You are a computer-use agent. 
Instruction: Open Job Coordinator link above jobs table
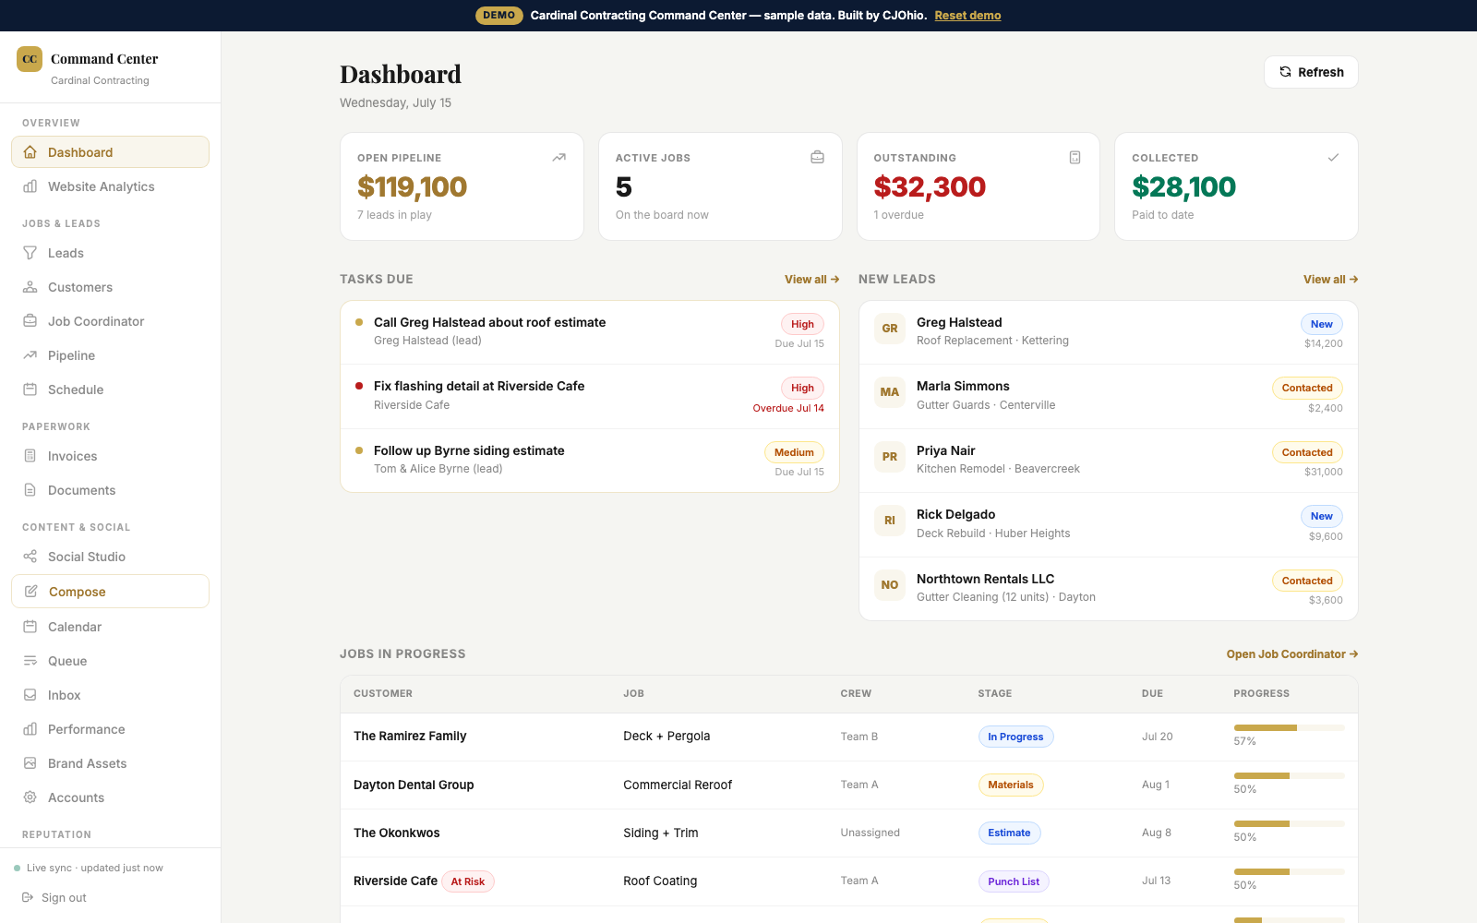tap(1292, 654)
